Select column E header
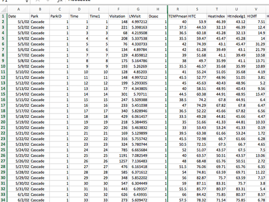Viewport: 269px width, 202px height. (99, 9)
